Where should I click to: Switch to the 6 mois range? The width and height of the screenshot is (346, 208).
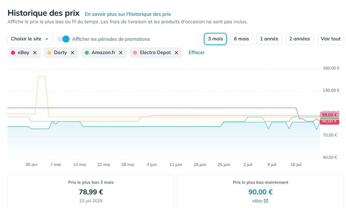[242, 39]
